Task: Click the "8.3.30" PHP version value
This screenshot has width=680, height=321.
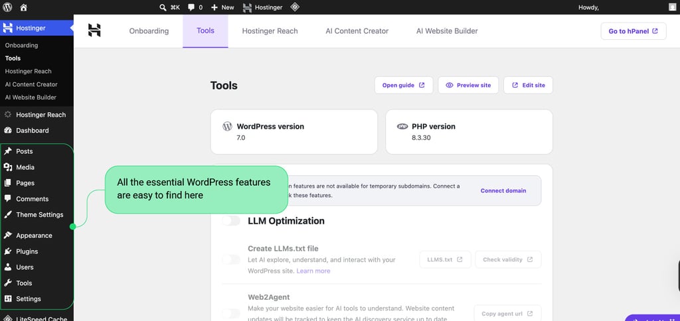Action: pos(421,138)
